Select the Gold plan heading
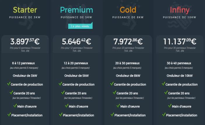Screen dimensions: 205x125 click(x=128, y=10)
